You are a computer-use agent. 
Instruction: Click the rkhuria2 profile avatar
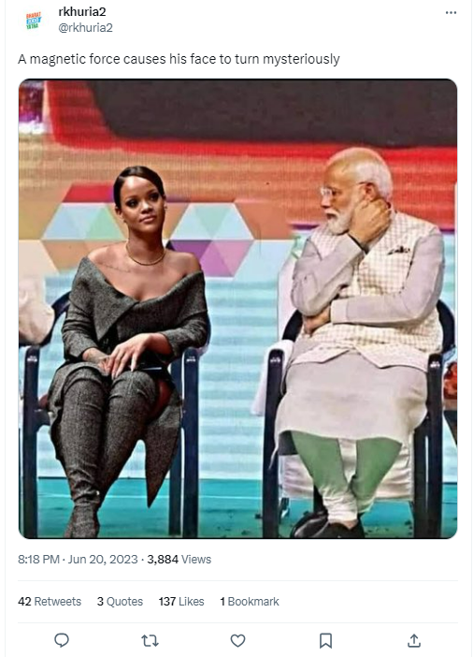(34, 20)
